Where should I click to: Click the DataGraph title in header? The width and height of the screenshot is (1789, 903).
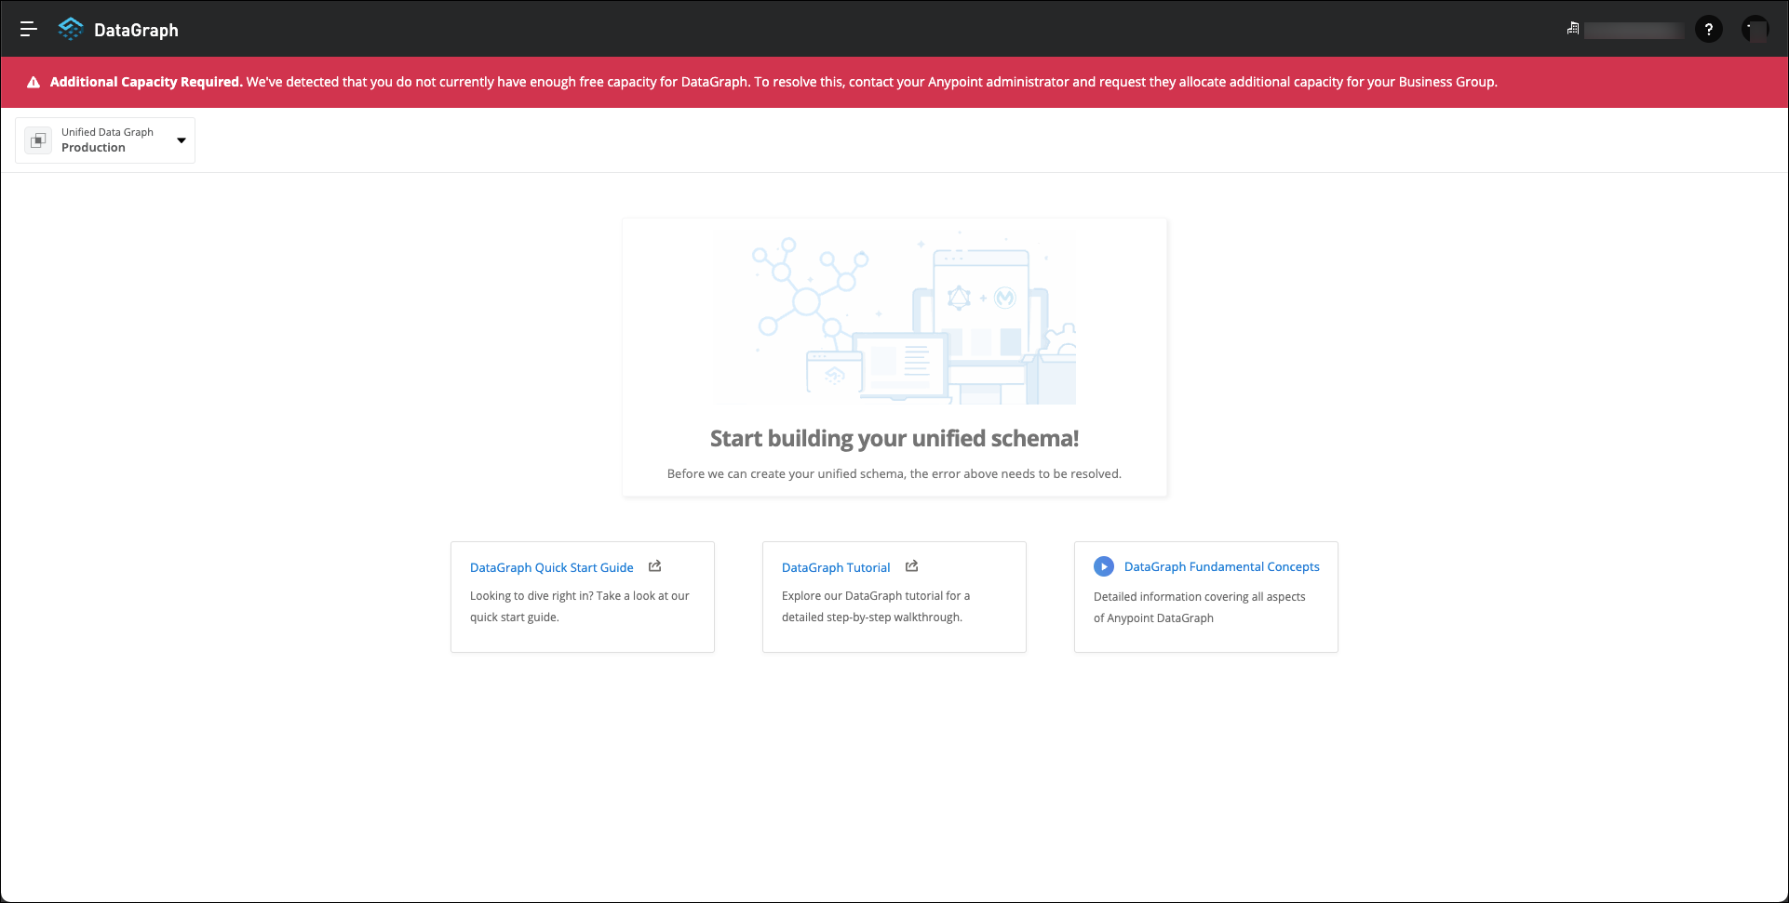click(136, 31)
